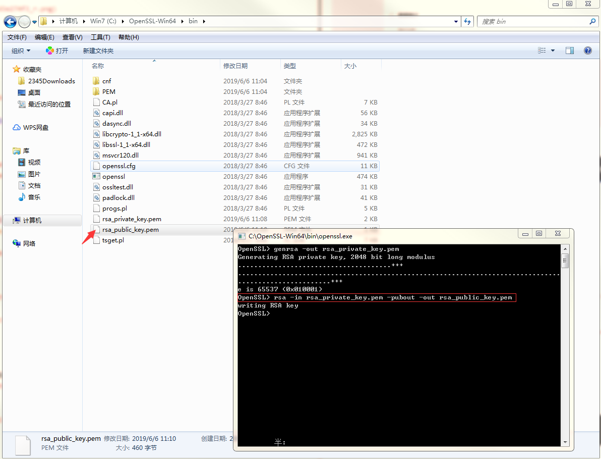Open the cnf folder icon

point(96,81)
